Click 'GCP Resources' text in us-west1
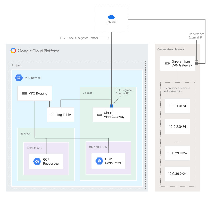This screenshot has width=211, height=197. tap(51, 162)
